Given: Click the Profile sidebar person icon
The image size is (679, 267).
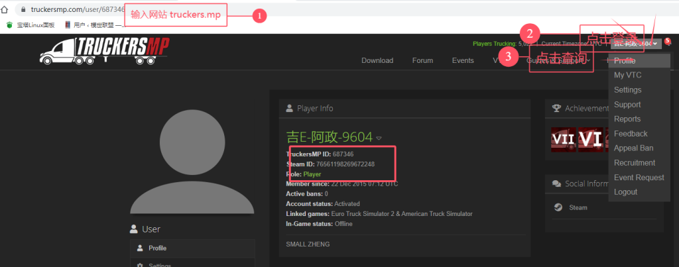Looking at the screenshot, I should pyautogui.click(x=140, y=248).
